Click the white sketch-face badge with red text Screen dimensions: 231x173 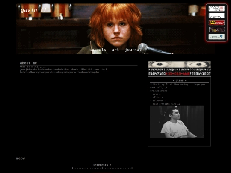point(216,9)
